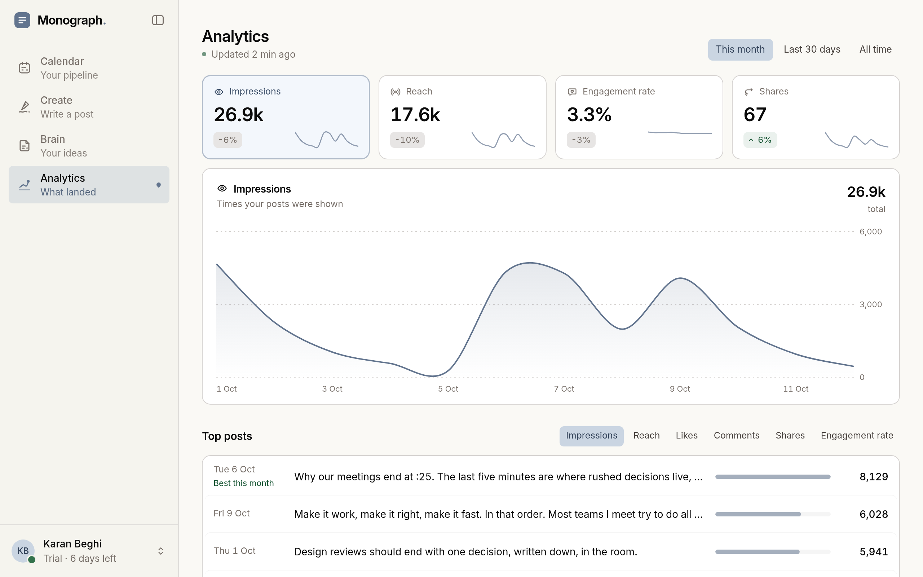The height and width of the screenshot is (577, 923).
Task: Click the Calendar sidebar icon
Action: tap(25, 68)
